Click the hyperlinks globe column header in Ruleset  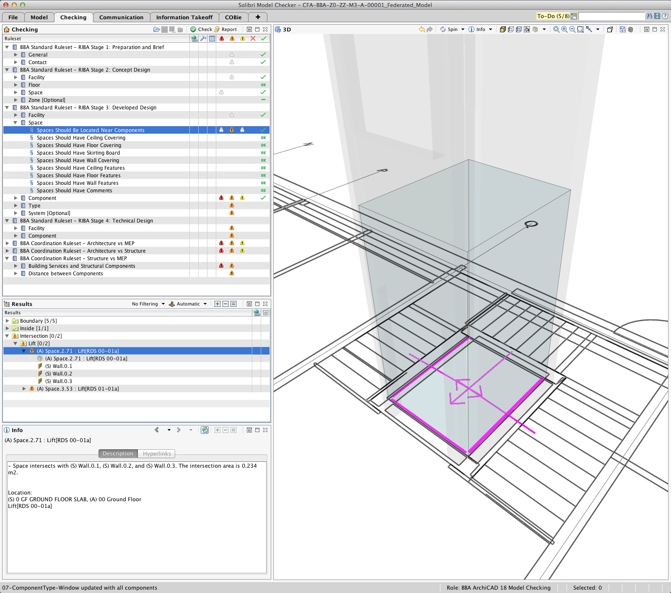click(194, 39)
